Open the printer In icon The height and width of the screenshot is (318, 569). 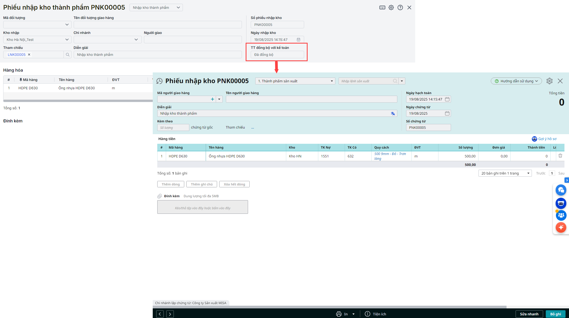tap(339, 314)
